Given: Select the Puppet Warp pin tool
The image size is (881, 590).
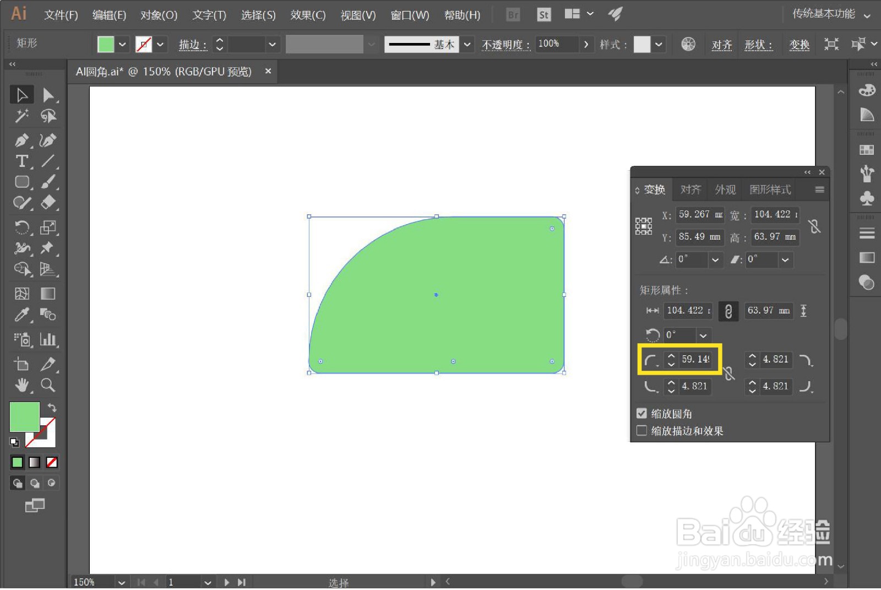Looking at the screenshot, I should (48, 248).
